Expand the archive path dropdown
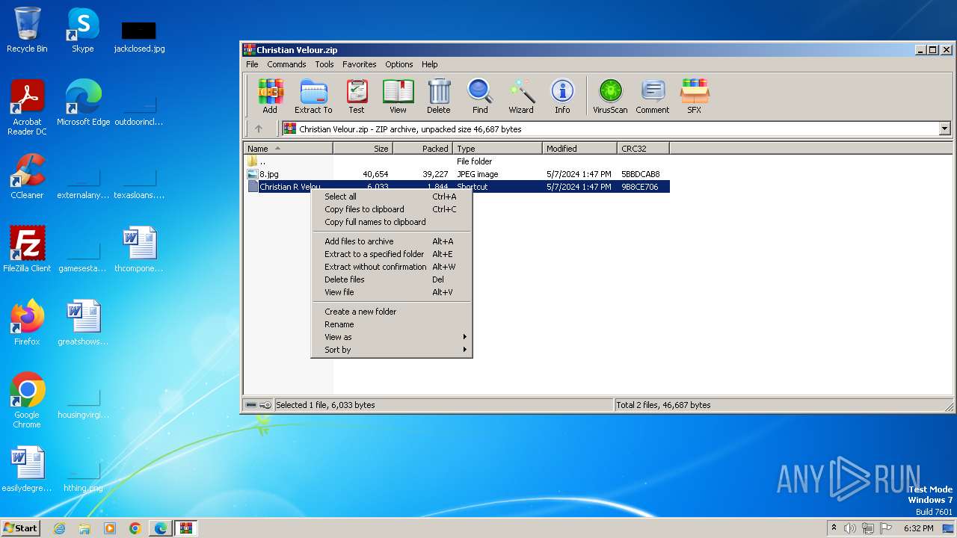957x538 pixels. 944,129
